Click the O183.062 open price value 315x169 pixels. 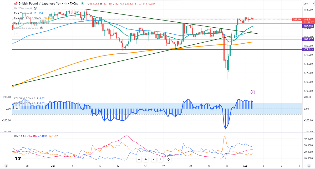94,4
